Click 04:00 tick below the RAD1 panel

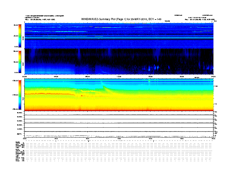[56, 76]
